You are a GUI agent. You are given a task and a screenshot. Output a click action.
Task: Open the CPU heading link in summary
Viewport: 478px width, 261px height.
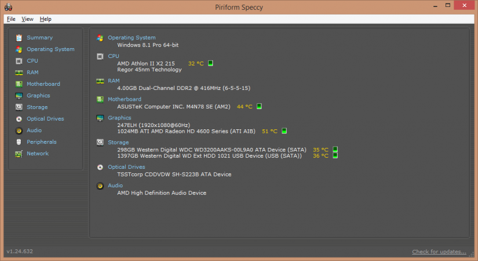pos(114,56)
